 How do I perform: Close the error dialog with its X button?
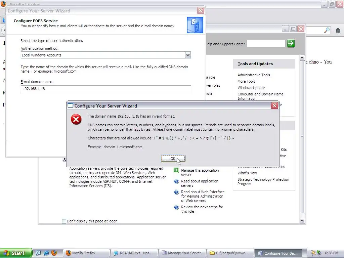click(274, 106)
